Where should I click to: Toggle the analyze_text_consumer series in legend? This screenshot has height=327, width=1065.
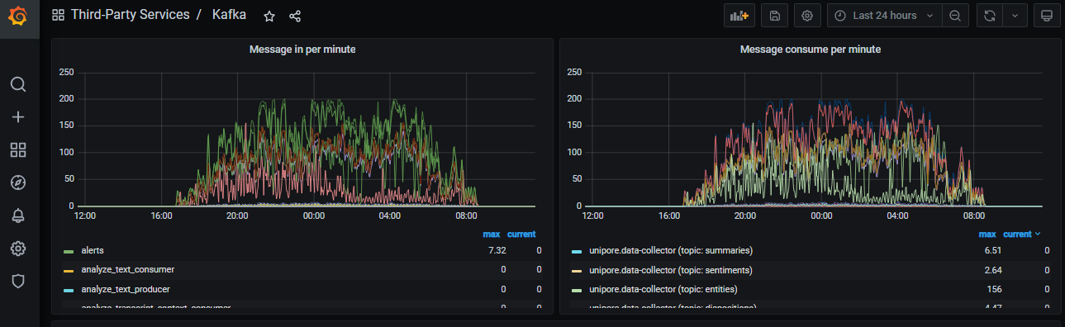pos(127,269)
